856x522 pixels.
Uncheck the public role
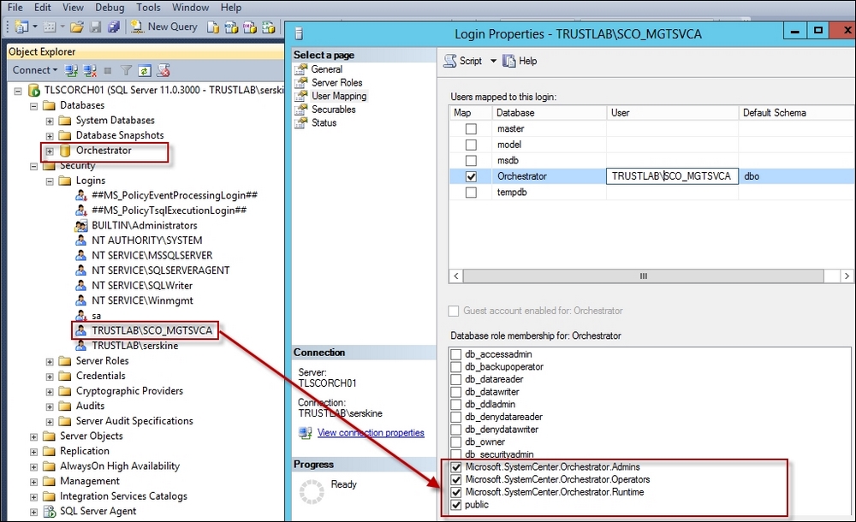coord(456,505)
